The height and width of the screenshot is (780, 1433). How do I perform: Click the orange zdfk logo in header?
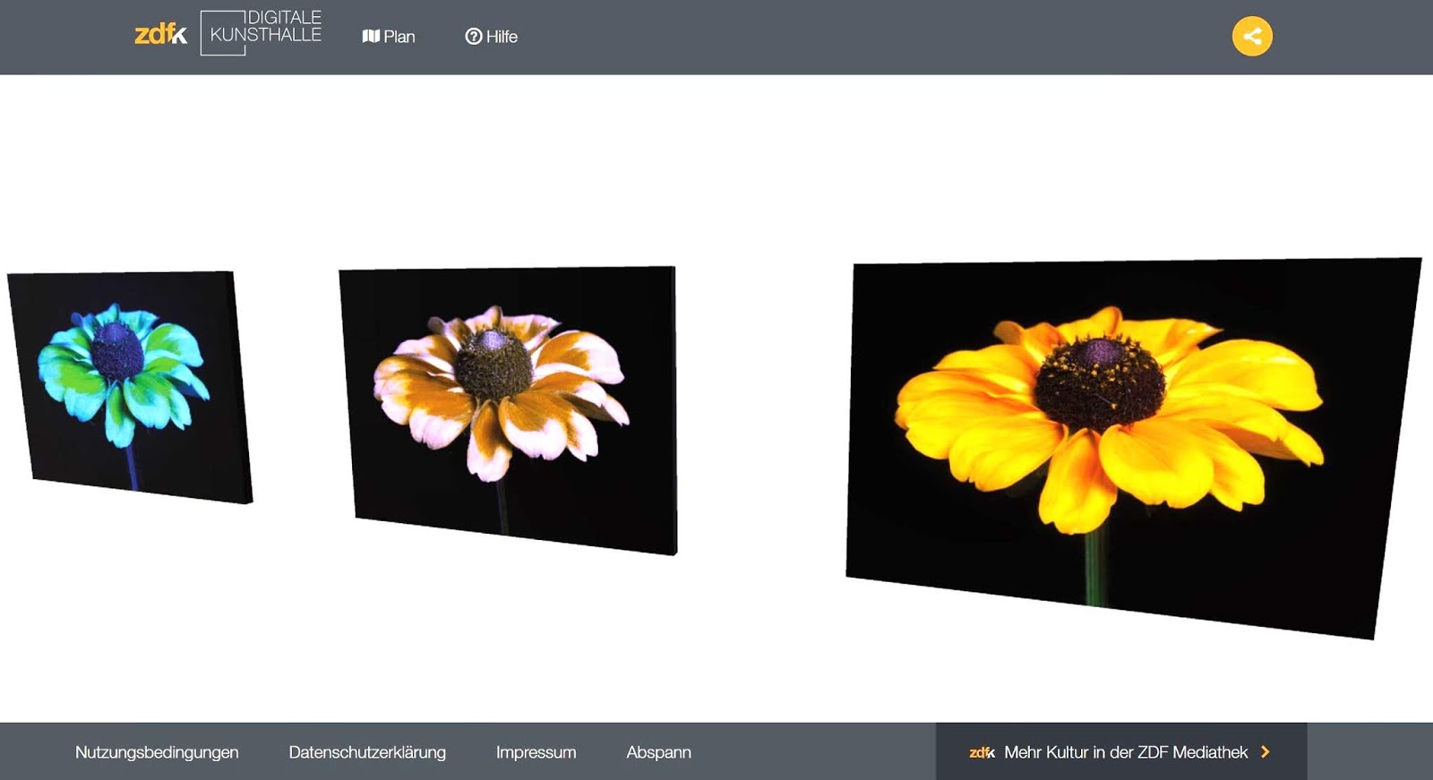click(x=160, y=35)
